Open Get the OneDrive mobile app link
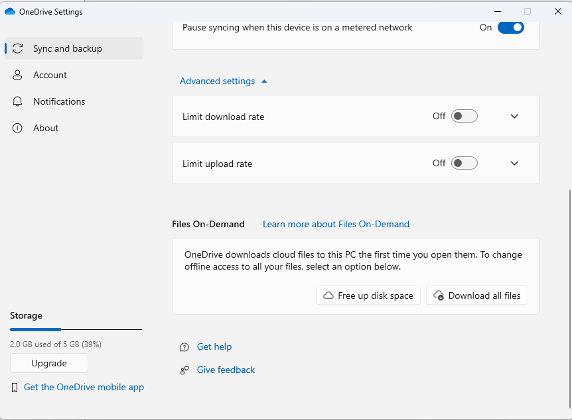The width and height of the screenshot is (572, 420). (84, 388)
